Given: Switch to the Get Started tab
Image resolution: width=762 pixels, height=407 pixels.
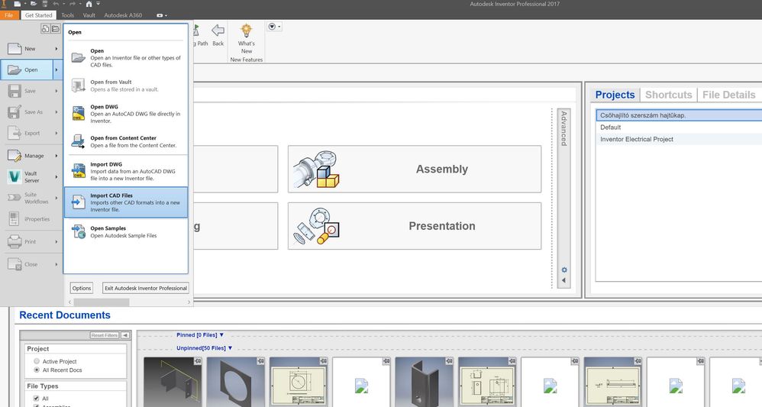Looking at the screenshot, I should point(38,15).
